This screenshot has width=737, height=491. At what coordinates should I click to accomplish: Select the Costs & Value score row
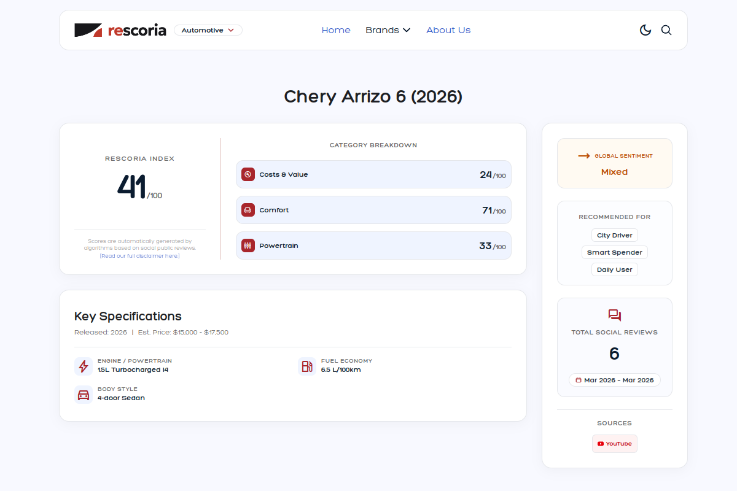373,174
